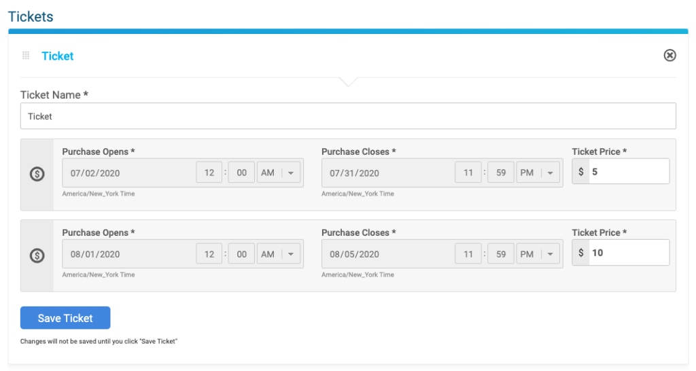
Task: Edit the minutes field of 08/05/2020 closing time
Action: click(x=501, y=254)
